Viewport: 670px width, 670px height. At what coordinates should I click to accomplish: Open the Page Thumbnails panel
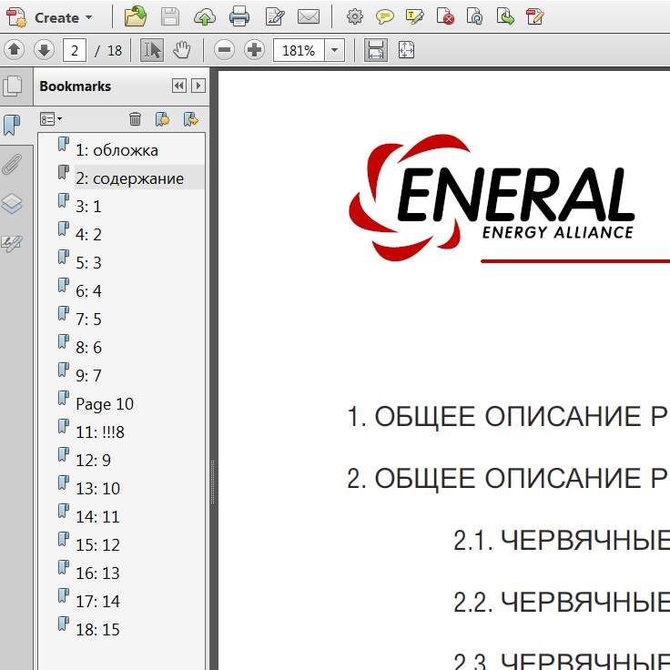pyautogui.click(x=13, y=86)
